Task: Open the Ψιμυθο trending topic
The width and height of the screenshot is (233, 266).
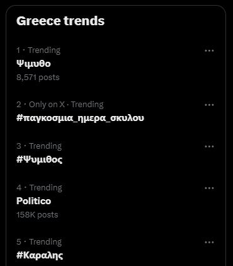Action: tap(33, 64)
